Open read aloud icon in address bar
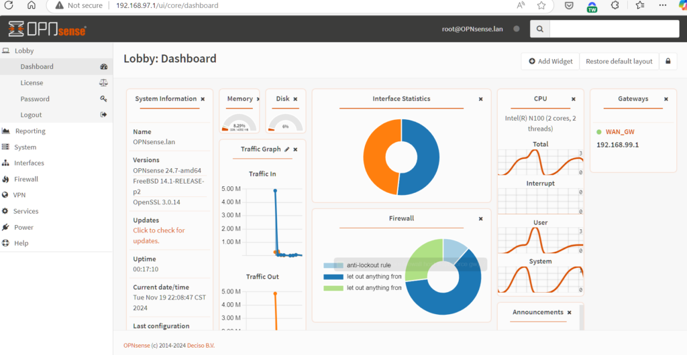 (x=521, y=5)
